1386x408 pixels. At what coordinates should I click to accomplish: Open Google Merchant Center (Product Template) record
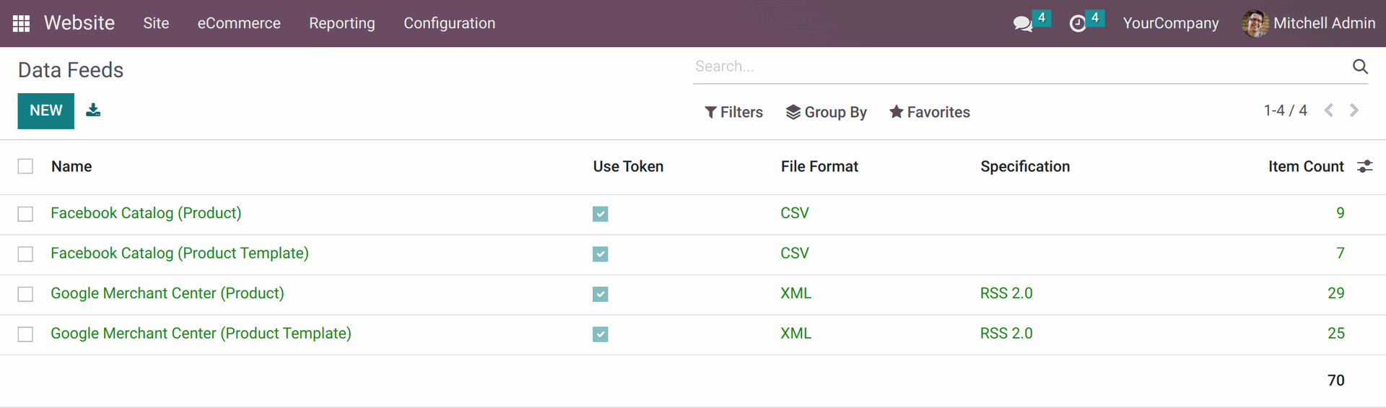click(201, 334)
